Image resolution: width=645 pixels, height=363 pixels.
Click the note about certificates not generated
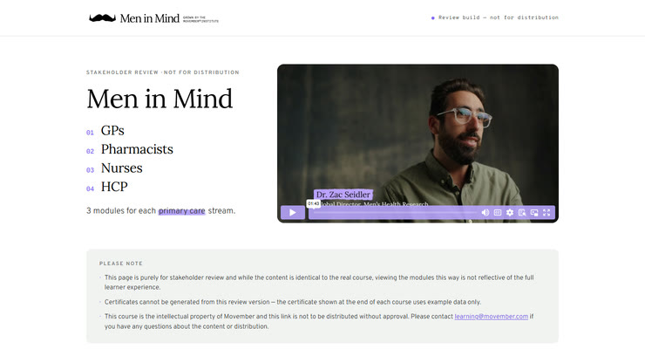(x=293, y=302)
